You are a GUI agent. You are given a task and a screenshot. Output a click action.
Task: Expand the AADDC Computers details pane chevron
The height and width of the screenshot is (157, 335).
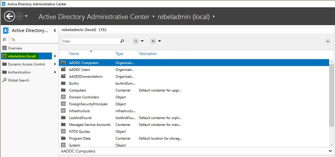[x=331, y=151]
